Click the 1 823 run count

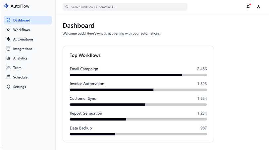pos(202,84)
